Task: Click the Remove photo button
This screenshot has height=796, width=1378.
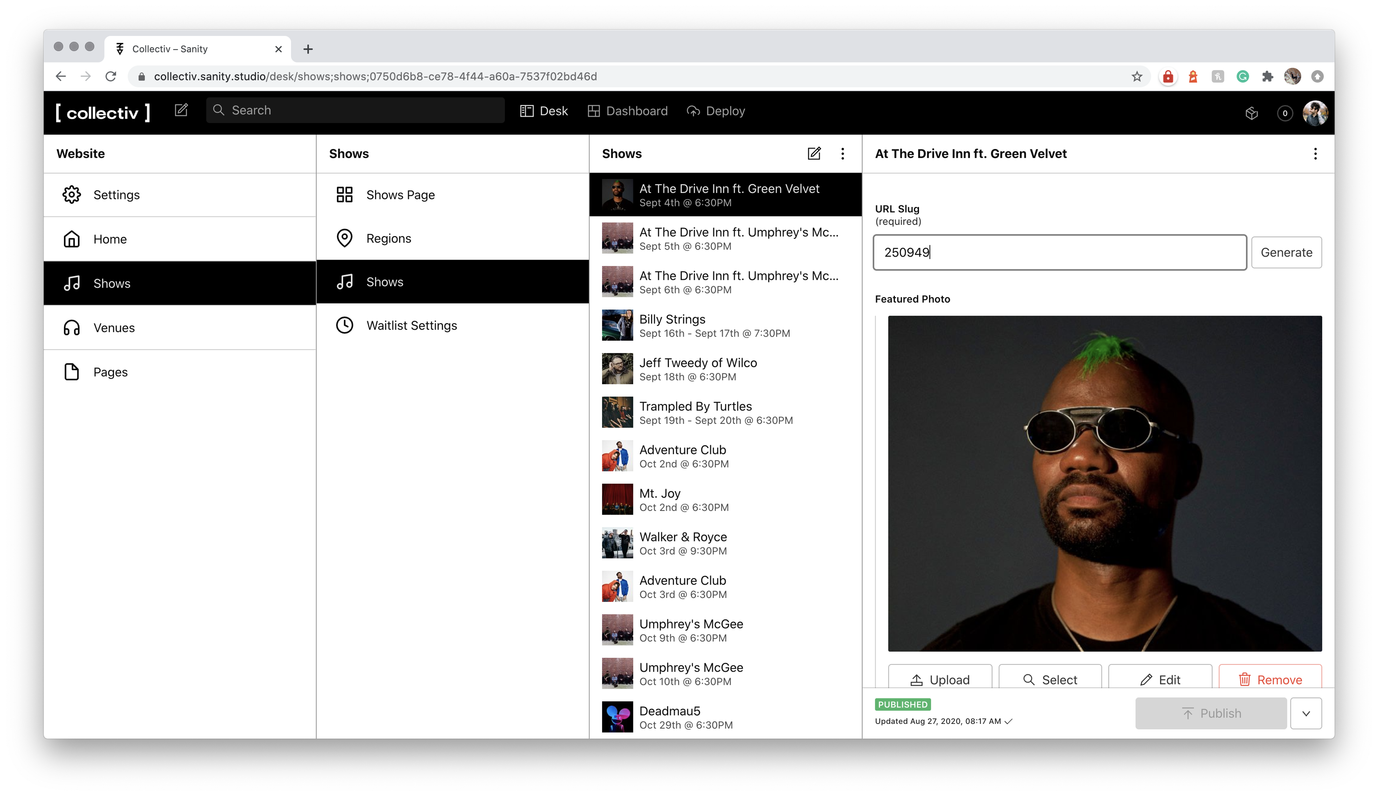Action: click(x=1270, y=679)
